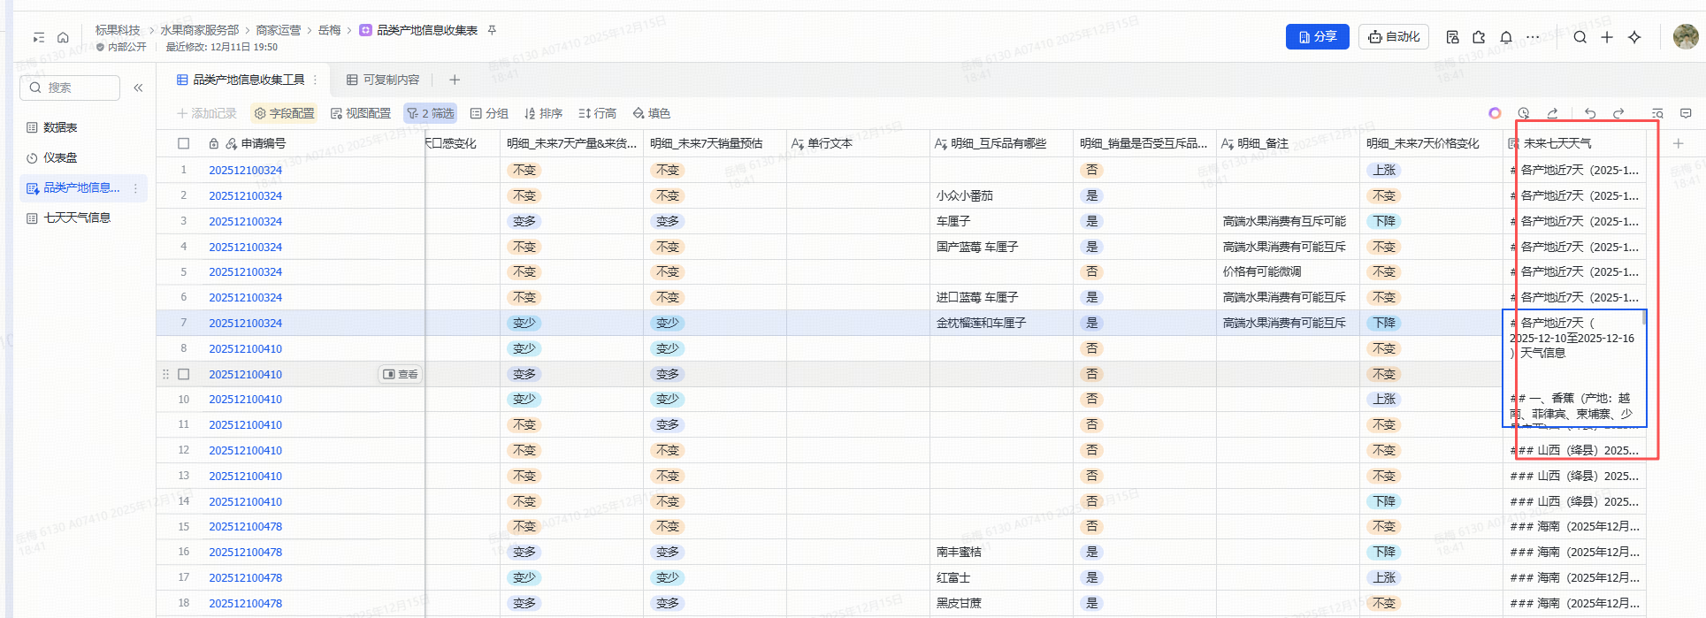The height and width of the screenshot is (618, 1706).
Task: Open the plugin puzzle-piece icon
Action: pos(1479,37)
